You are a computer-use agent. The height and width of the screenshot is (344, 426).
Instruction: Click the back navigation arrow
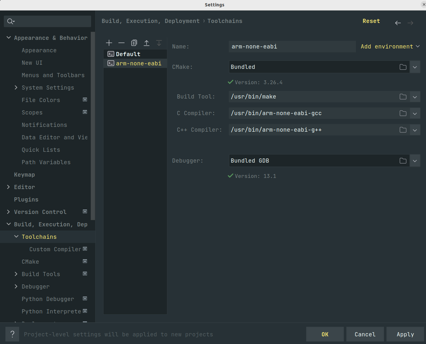point(398,23)
